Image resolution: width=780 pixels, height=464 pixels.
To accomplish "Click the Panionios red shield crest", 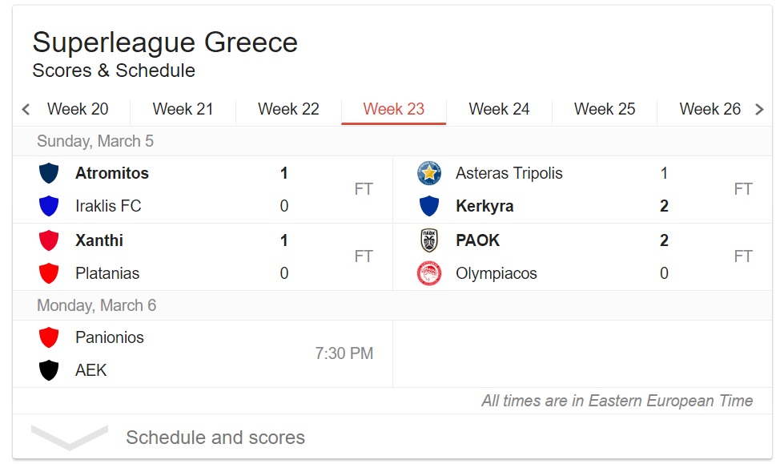I will point(49,337).
